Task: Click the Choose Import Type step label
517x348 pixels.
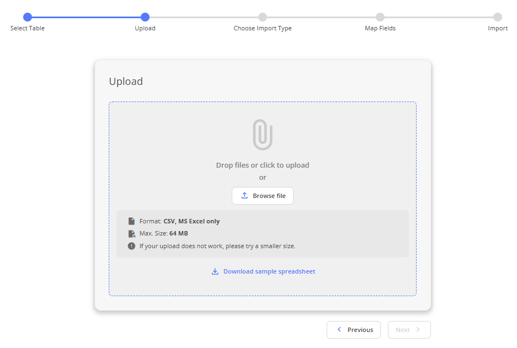Action: [263, 28]
